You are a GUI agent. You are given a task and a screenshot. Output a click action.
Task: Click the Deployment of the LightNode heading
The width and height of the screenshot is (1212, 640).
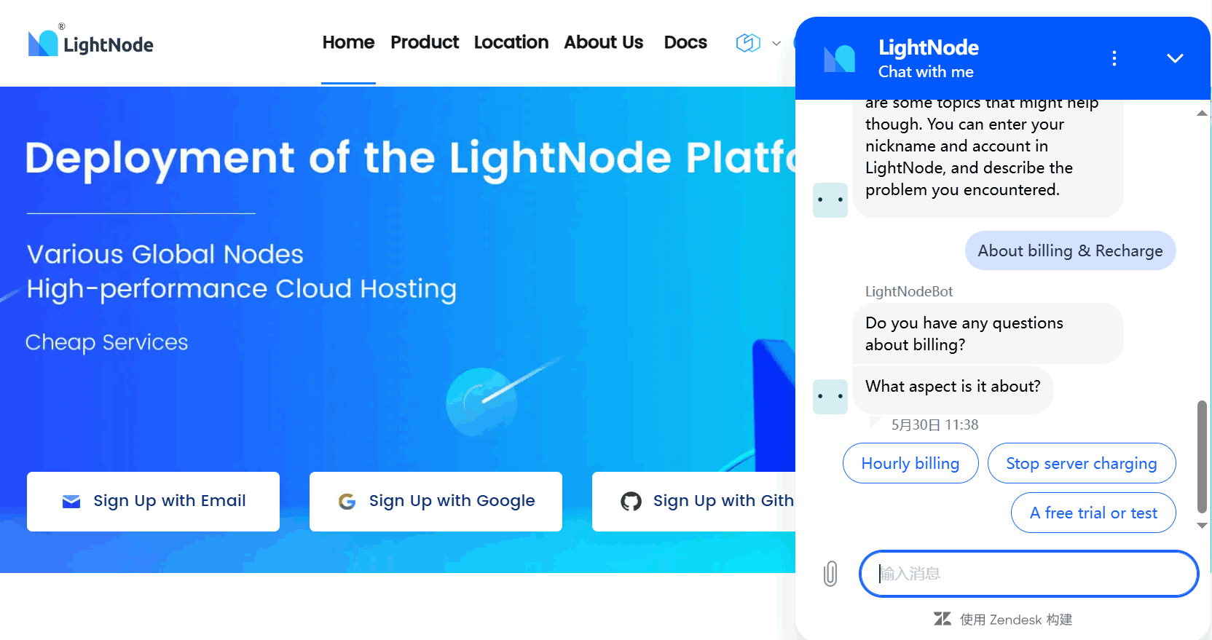411,159
